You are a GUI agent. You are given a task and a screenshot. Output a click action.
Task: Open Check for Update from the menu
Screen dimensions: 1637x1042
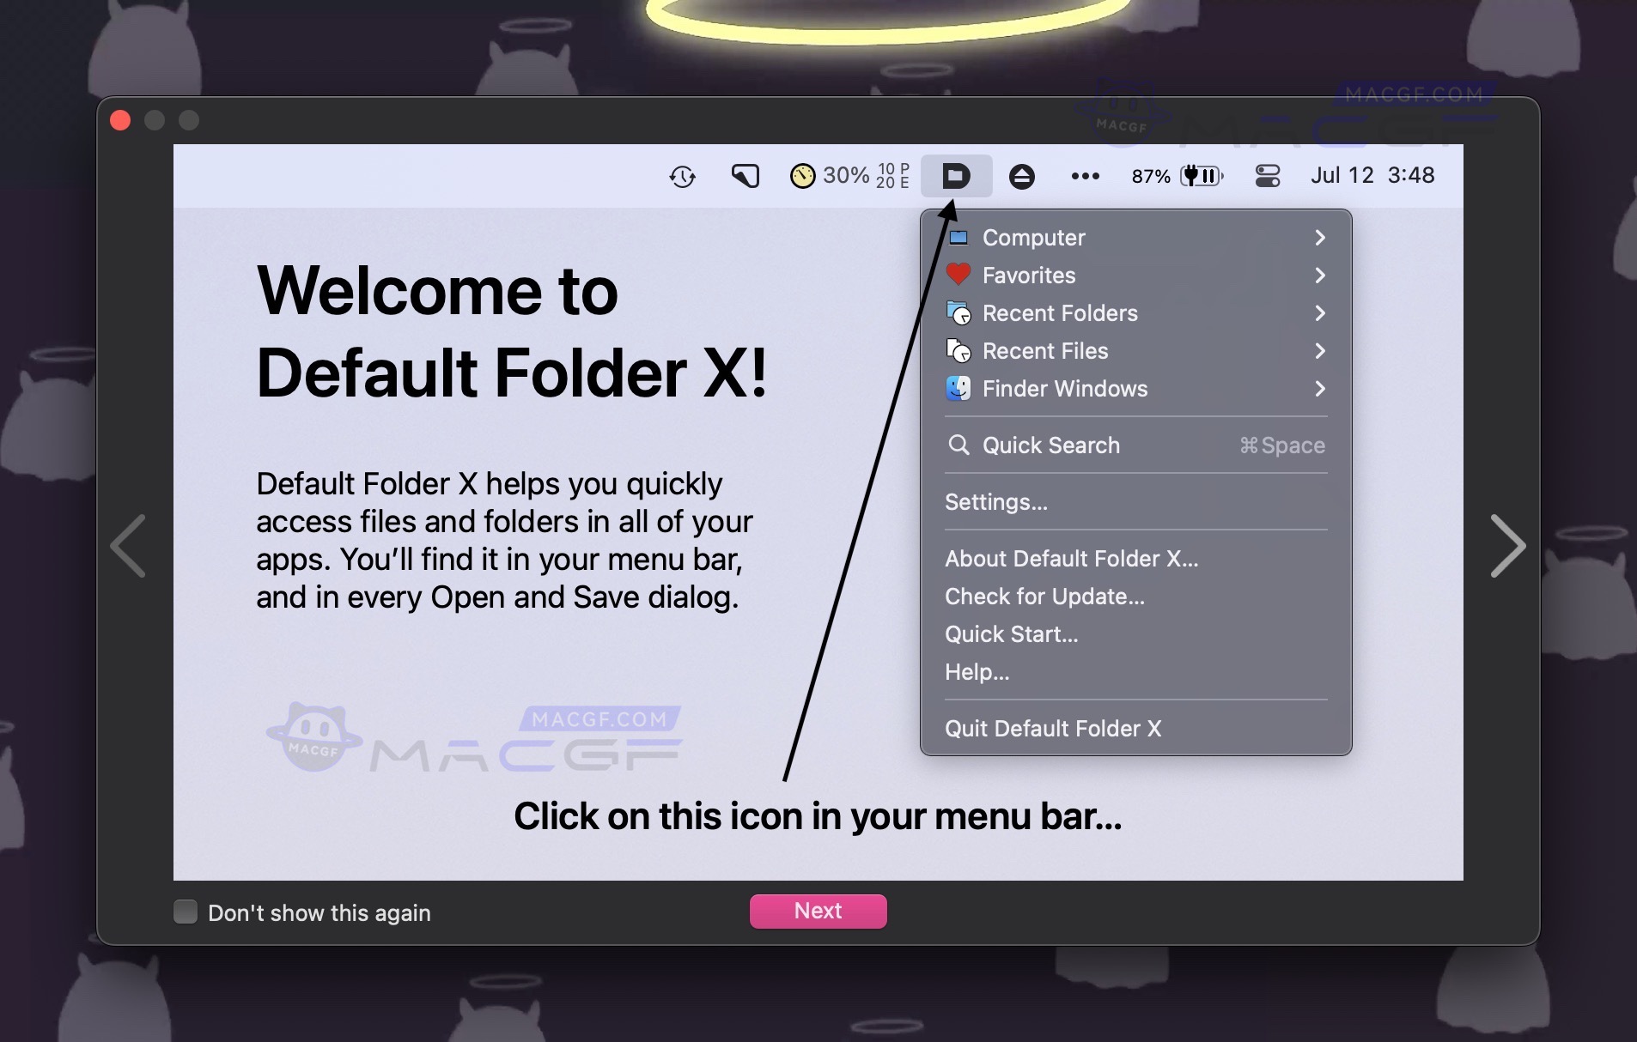pyautogui.click(x=1044, y=597)
